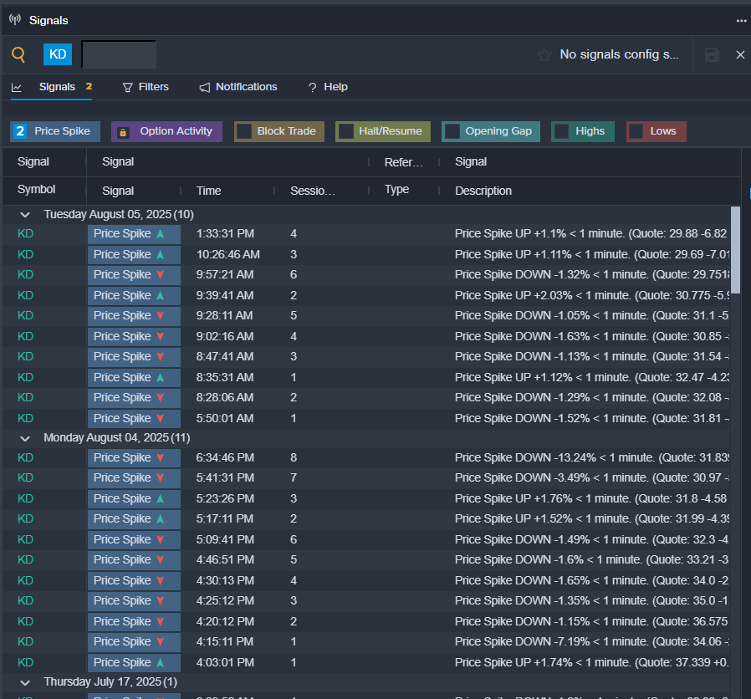
Task: Click the funnel Filters icon
Action: (127, 87)
